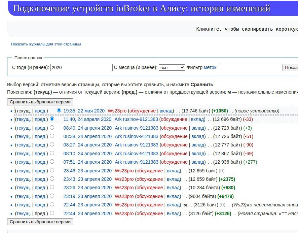Screen dimensions: 298x233
Task: Select radio button for 23:19, 23 апреля revision
Action: (x=52, y=196)
